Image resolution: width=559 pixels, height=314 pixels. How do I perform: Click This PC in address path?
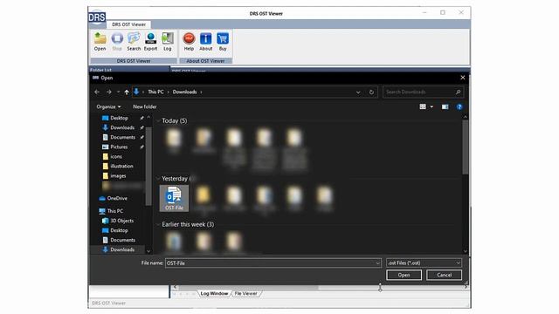[155, 92]
